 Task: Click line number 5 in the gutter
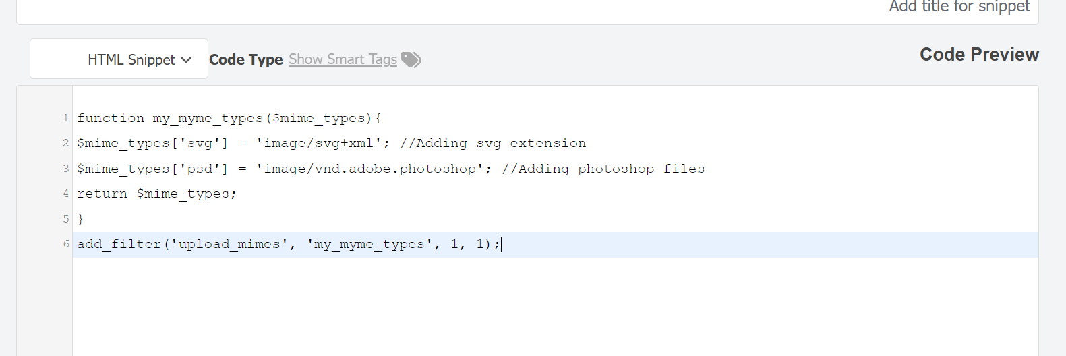[x=65, y=219]
